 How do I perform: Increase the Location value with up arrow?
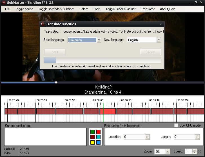click(x=147, y=136)
